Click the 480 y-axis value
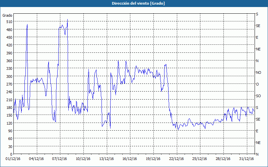 point(9,30)
